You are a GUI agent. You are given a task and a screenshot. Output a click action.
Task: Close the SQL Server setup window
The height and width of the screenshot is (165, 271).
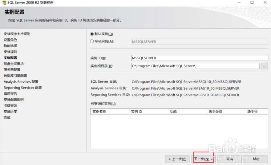(265, 2)
